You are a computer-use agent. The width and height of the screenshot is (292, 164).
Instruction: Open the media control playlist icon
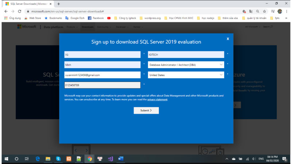[273, 11]
